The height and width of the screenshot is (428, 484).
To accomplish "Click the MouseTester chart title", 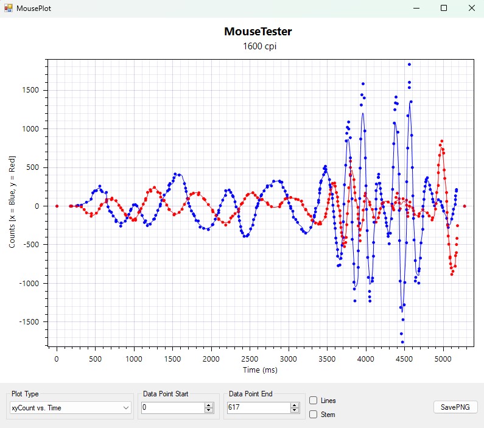I will click(258, 32).
